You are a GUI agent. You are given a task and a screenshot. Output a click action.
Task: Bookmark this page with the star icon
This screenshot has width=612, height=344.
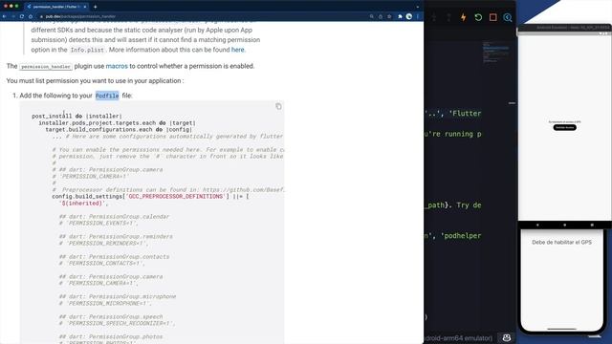tap(389, 16)
